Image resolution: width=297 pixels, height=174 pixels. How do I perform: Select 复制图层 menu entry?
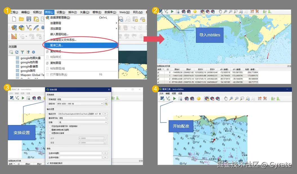(x=81, y=63)
